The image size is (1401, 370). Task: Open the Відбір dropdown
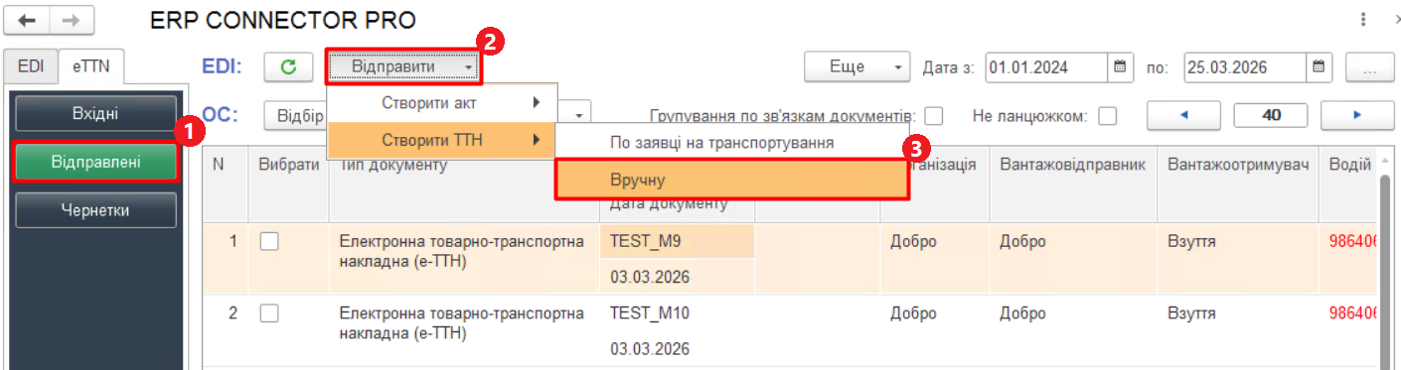pyautogui.click(x=296, y=115)
